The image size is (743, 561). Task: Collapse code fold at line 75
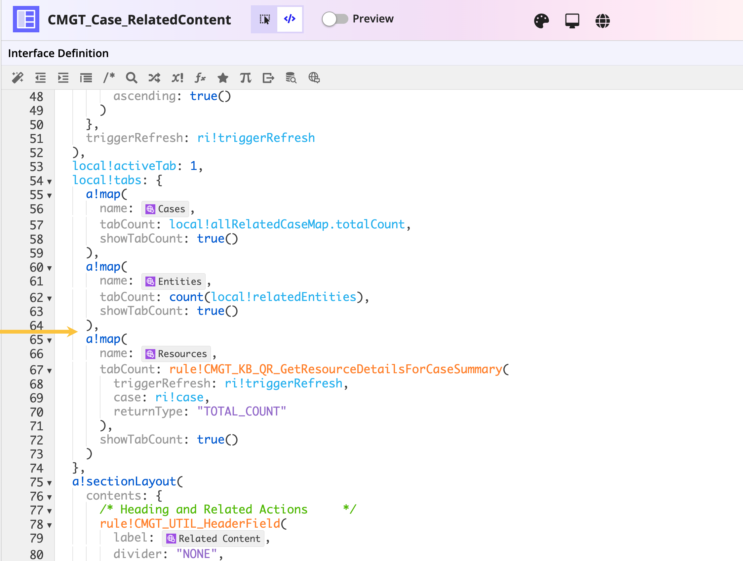(x=49, y=483)
